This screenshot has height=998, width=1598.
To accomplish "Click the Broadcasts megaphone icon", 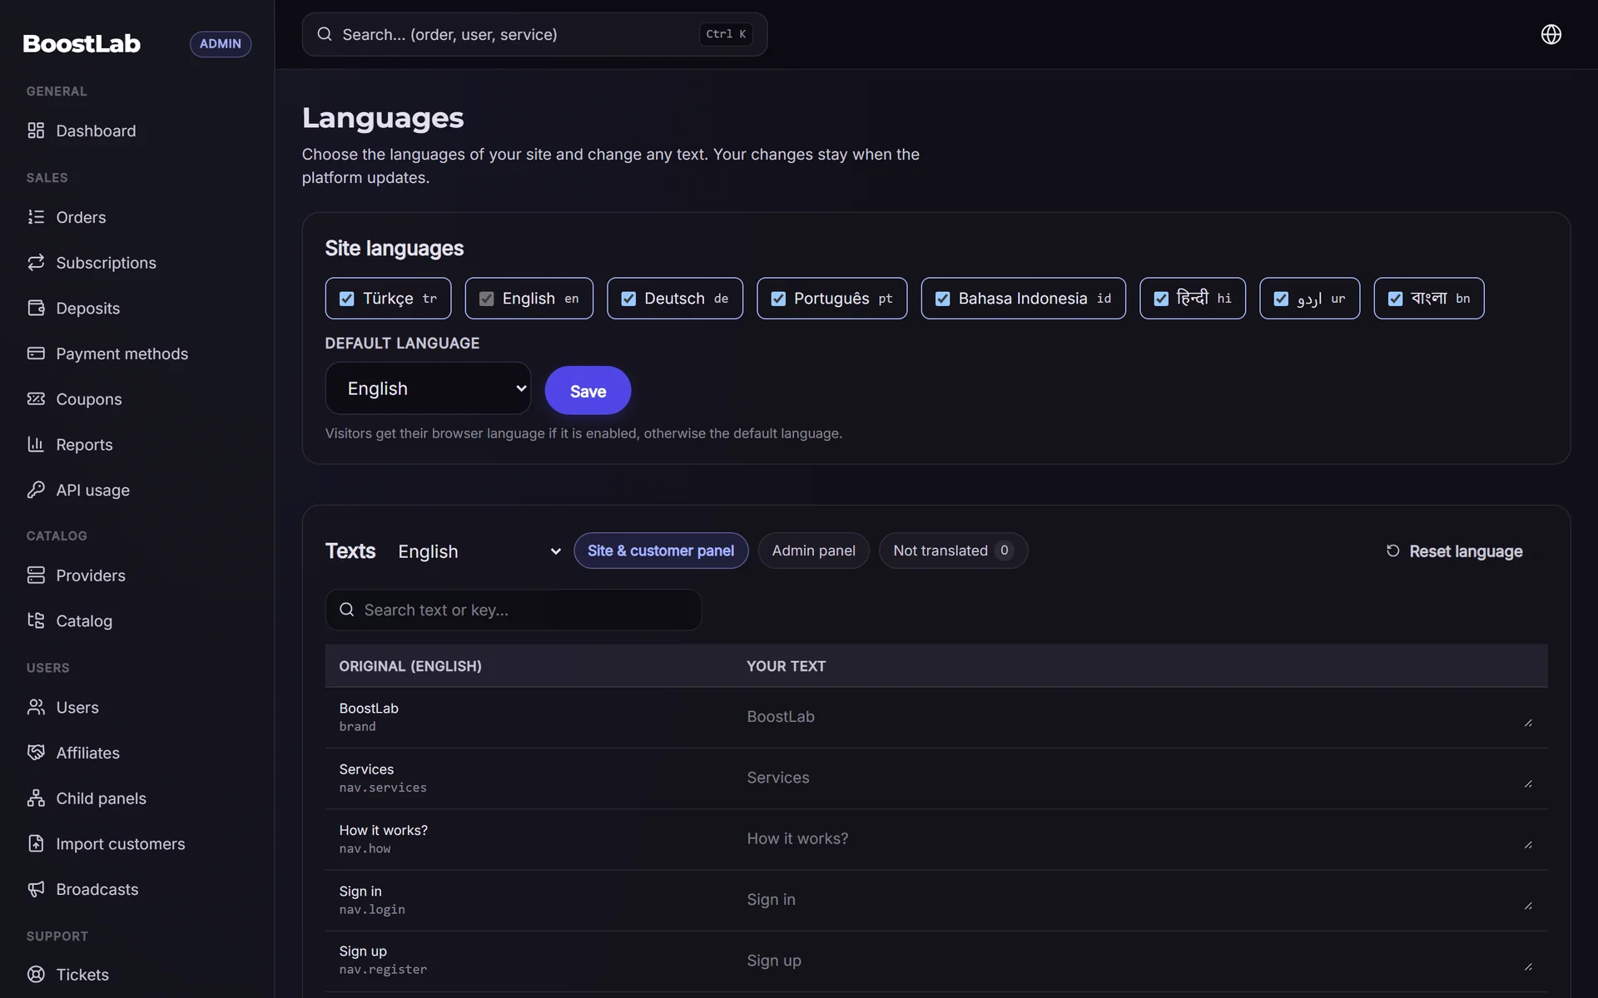I will coord(36,889).
